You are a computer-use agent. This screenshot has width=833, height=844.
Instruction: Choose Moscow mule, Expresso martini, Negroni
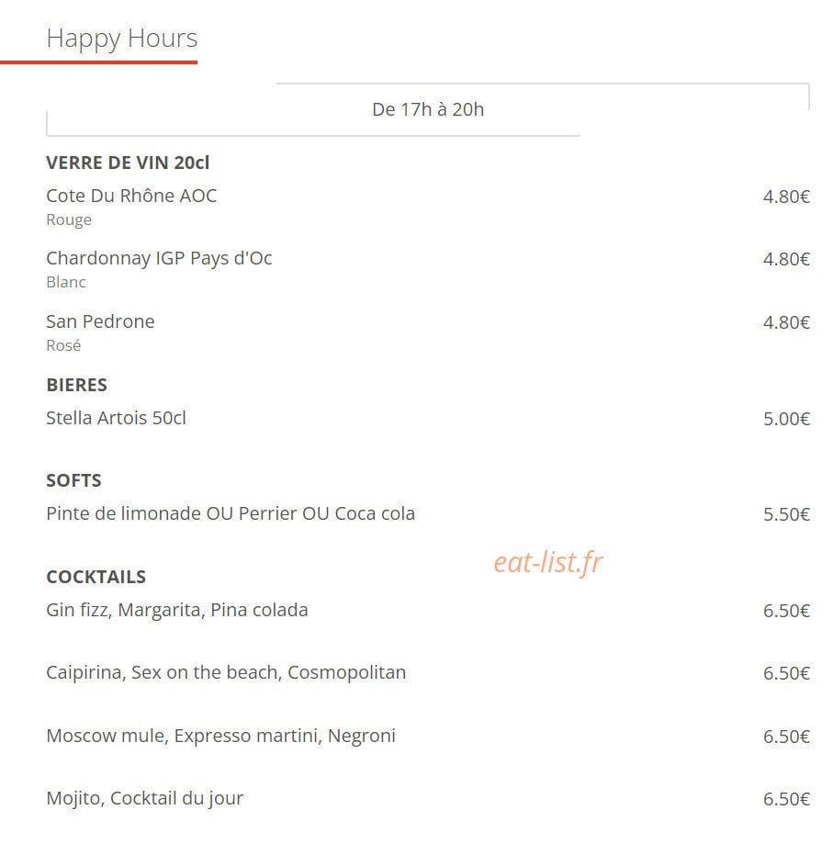click(x=220, y=736)
